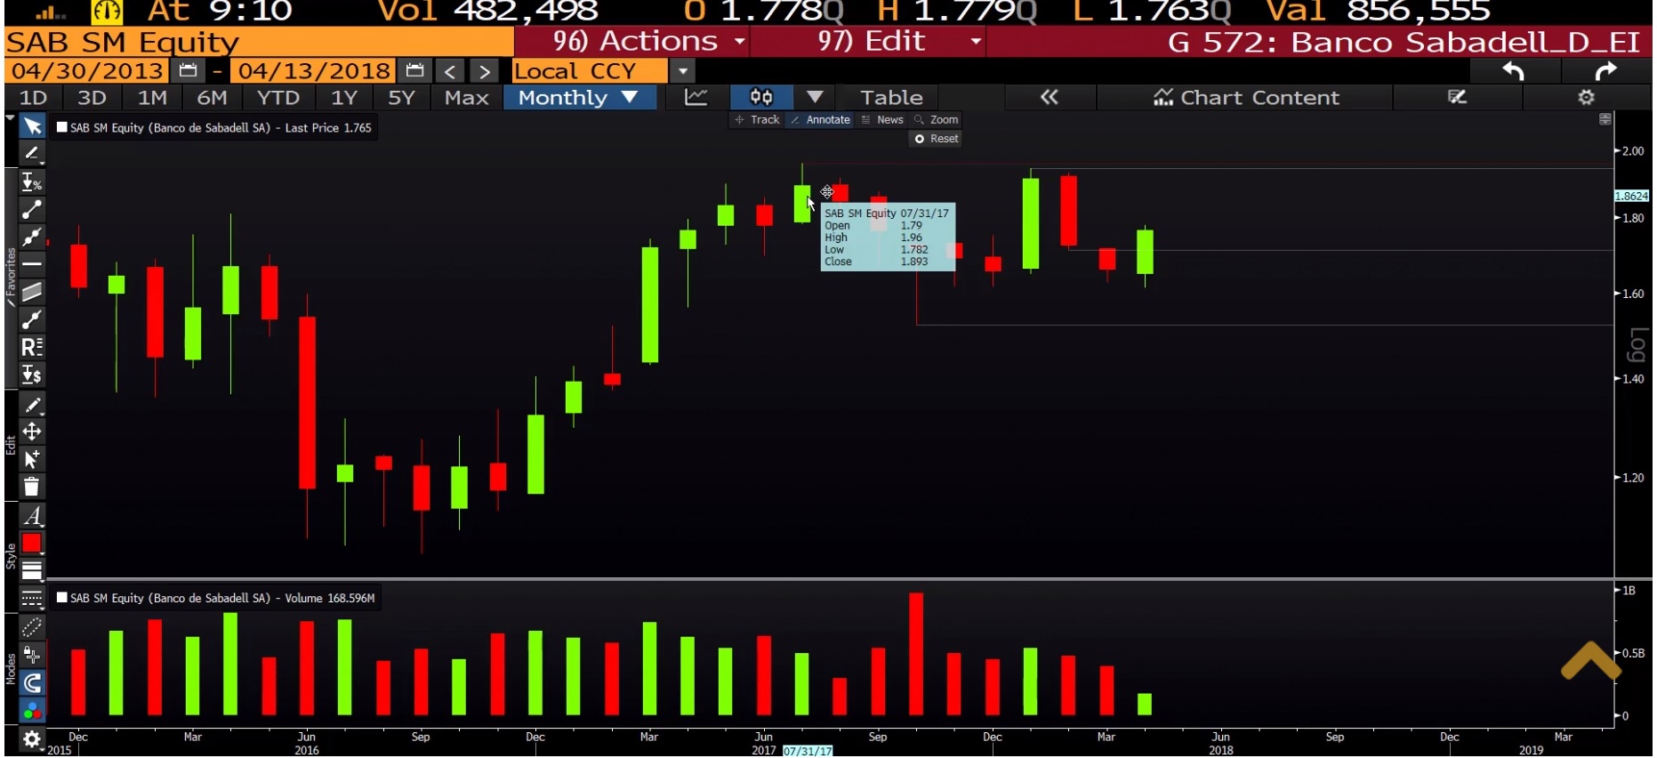Edit the start date 04/30/2013 field

click(x=87, y=70)
